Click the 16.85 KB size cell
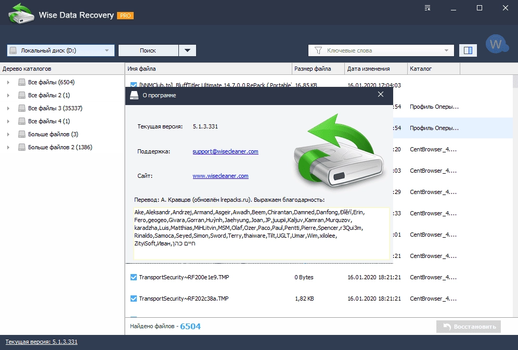518x350 pixels. [306, 85]
